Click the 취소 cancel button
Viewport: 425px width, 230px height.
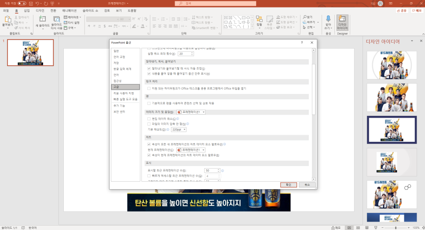click(x=307, y=185)
